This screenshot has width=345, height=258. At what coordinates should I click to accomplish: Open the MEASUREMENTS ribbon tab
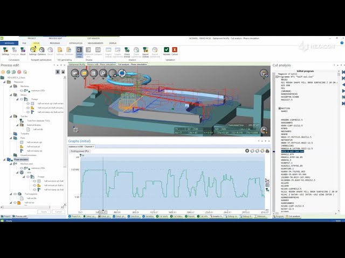(x=95, y=43)
